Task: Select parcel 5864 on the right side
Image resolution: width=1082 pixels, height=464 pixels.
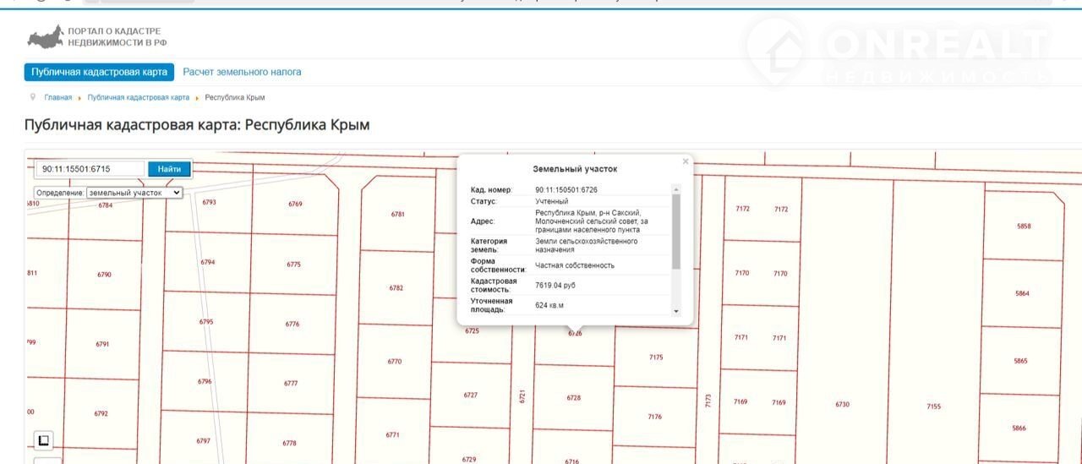Action: (1022, 293)
